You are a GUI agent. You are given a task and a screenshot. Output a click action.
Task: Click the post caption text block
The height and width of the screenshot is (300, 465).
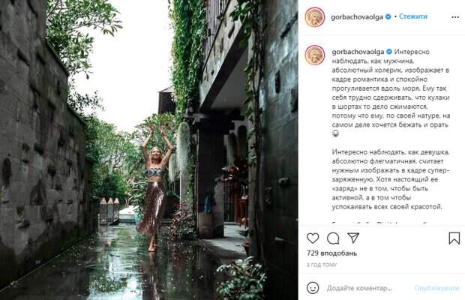pos(391,129)
